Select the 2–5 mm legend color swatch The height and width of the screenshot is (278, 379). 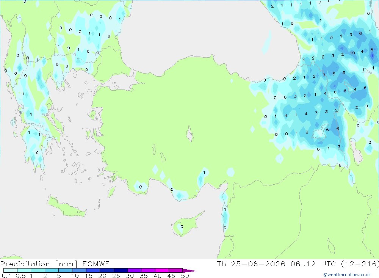pos(52,270)
